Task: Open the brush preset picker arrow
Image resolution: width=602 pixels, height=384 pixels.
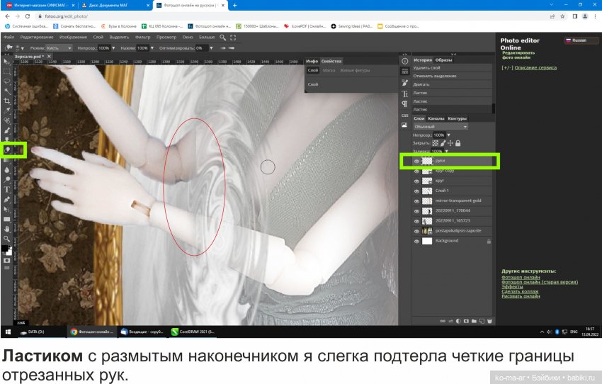Action: point(22,48)
